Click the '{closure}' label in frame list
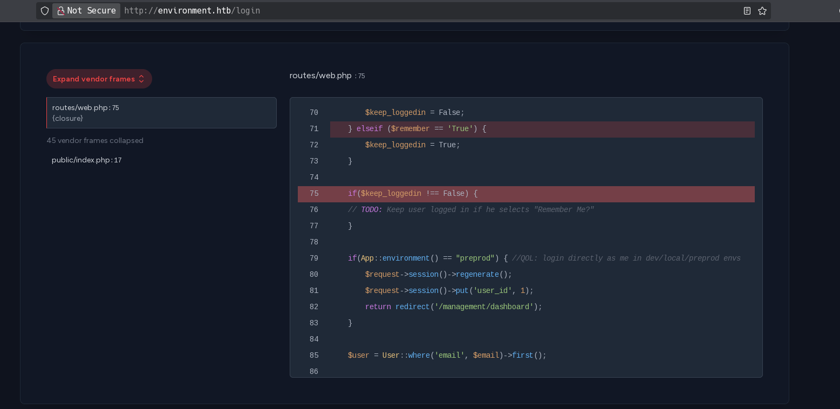Viewport: 840px width, 409px height. click(x=67, y=118)
